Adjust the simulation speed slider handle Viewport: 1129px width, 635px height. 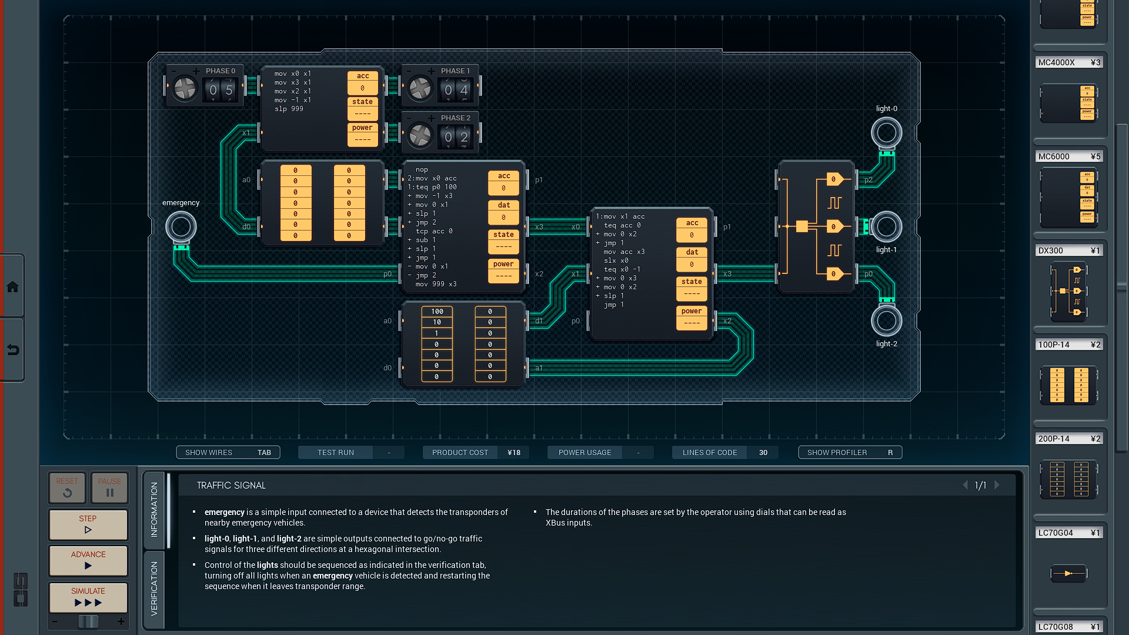pos(88,621)
